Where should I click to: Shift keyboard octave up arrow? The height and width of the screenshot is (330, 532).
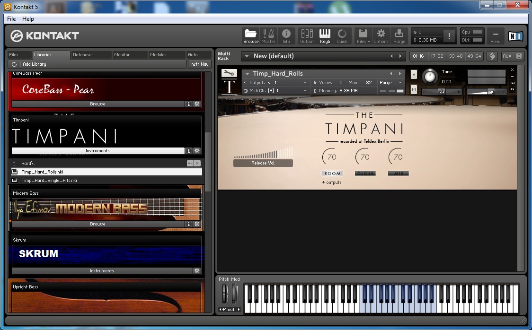point(239,309)
